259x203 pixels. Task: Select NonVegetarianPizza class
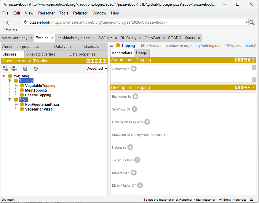(x=42, y=105)
